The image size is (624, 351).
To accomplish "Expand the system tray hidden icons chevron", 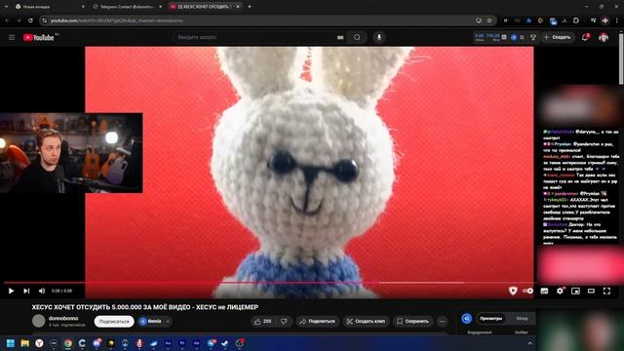I will point(529,343).
